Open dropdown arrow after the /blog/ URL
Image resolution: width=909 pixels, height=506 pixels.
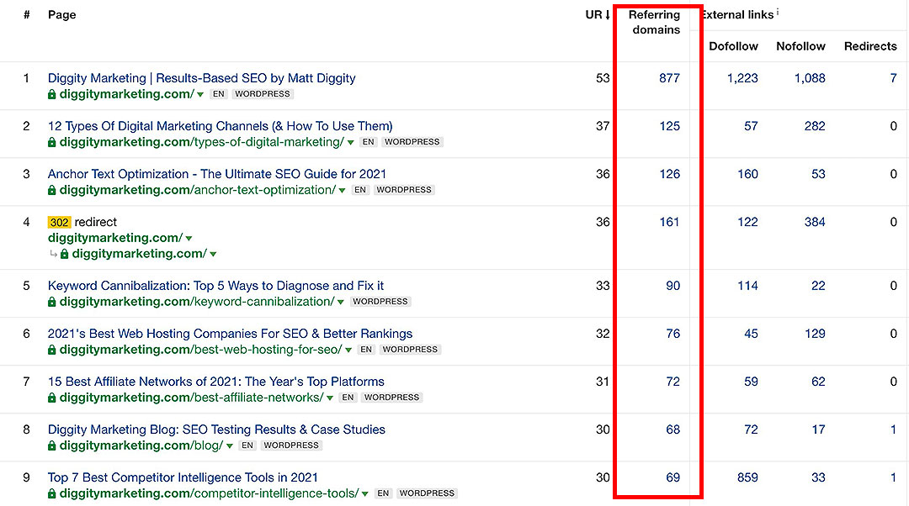coord(230,446)
